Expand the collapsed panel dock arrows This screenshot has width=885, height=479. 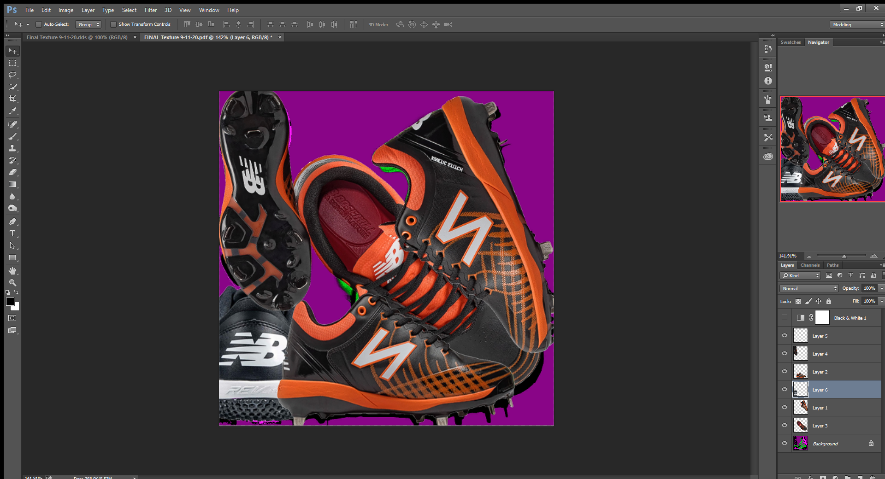pos(773,35)
